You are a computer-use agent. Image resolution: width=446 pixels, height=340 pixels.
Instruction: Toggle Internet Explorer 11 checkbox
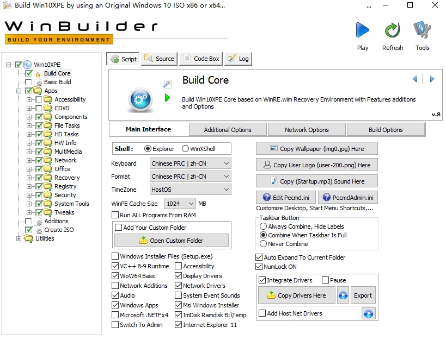[178, 324]
